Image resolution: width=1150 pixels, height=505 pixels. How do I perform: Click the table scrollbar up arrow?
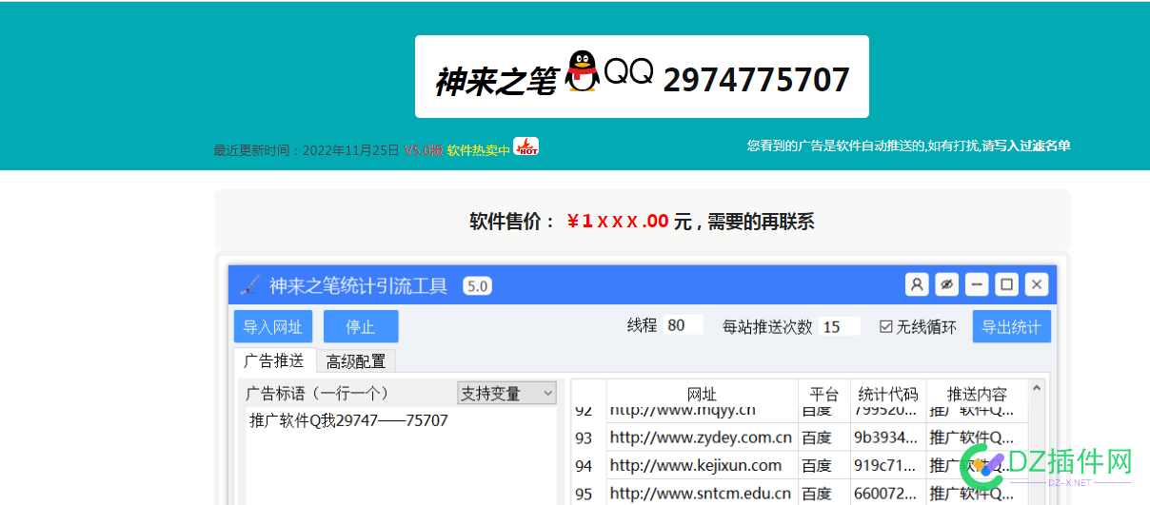click(x=1037, y=388)
